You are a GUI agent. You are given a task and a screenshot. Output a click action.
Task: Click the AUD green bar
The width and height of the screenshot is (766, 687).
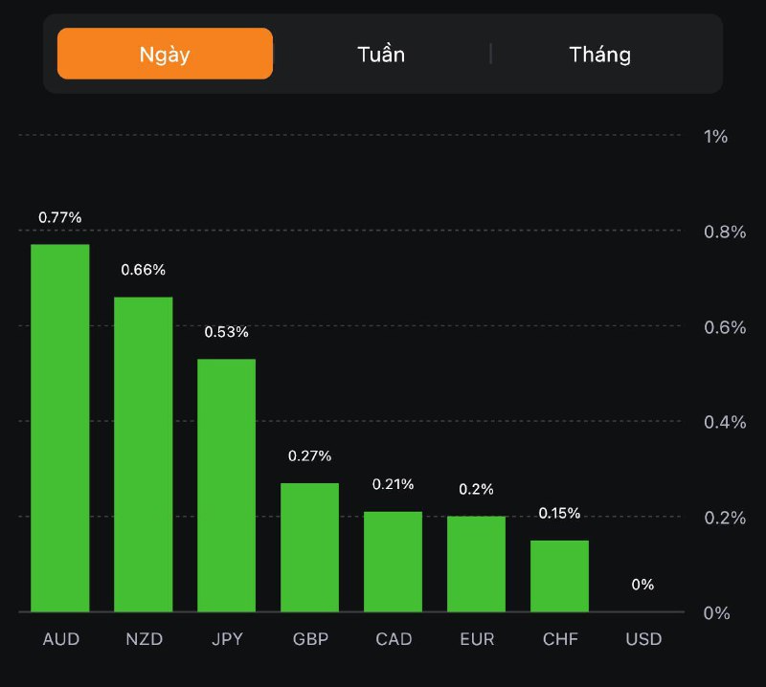tap(60, 428)
